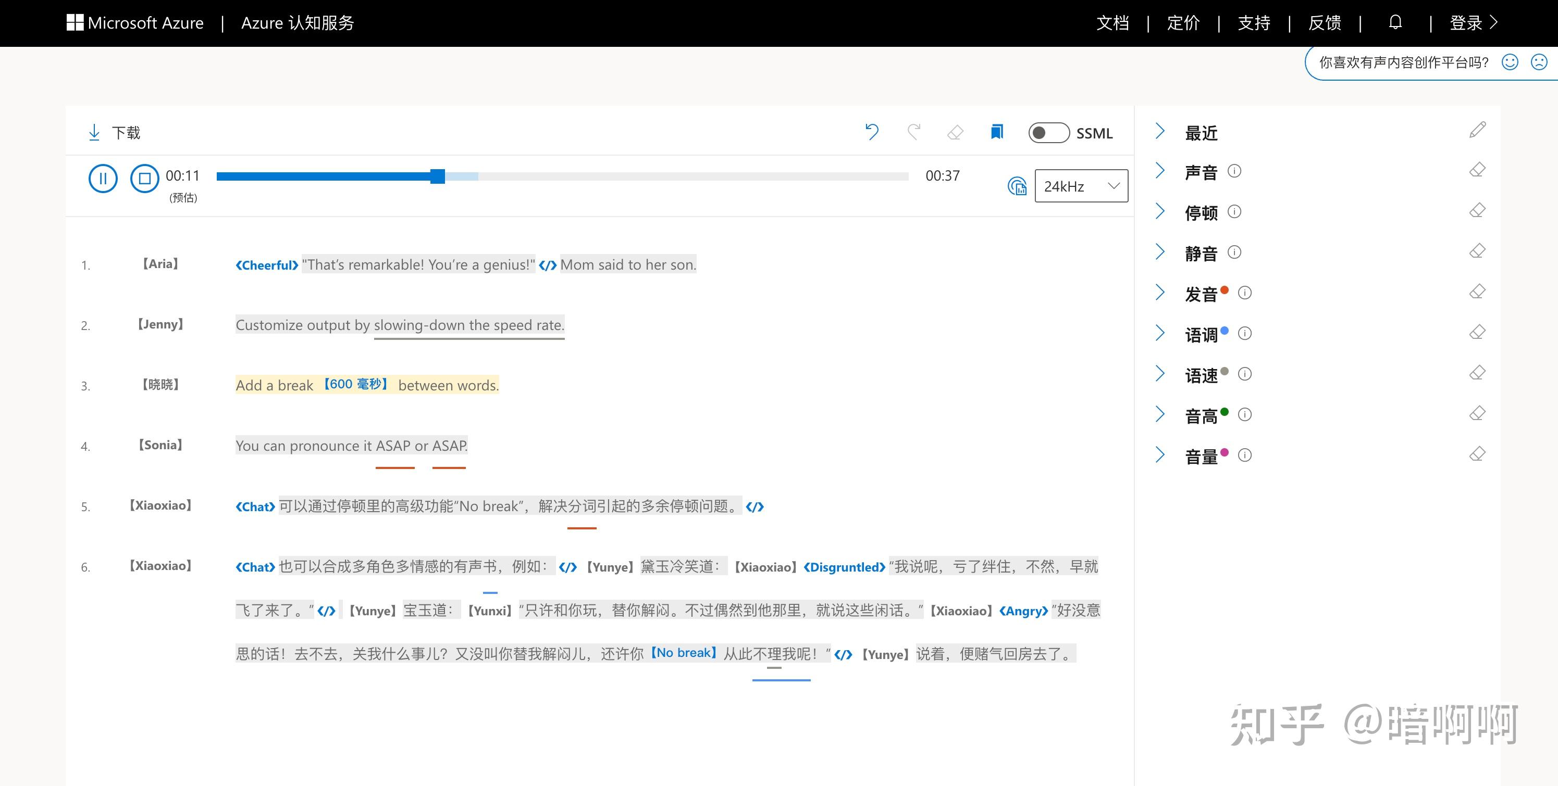Open the 文档 menu item
The width and height of the screenshot is (1558, 786).
(x=1112, y=23)
